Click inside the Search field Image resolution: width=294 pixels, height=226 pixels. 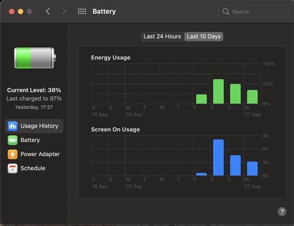[x=254, y=12]
